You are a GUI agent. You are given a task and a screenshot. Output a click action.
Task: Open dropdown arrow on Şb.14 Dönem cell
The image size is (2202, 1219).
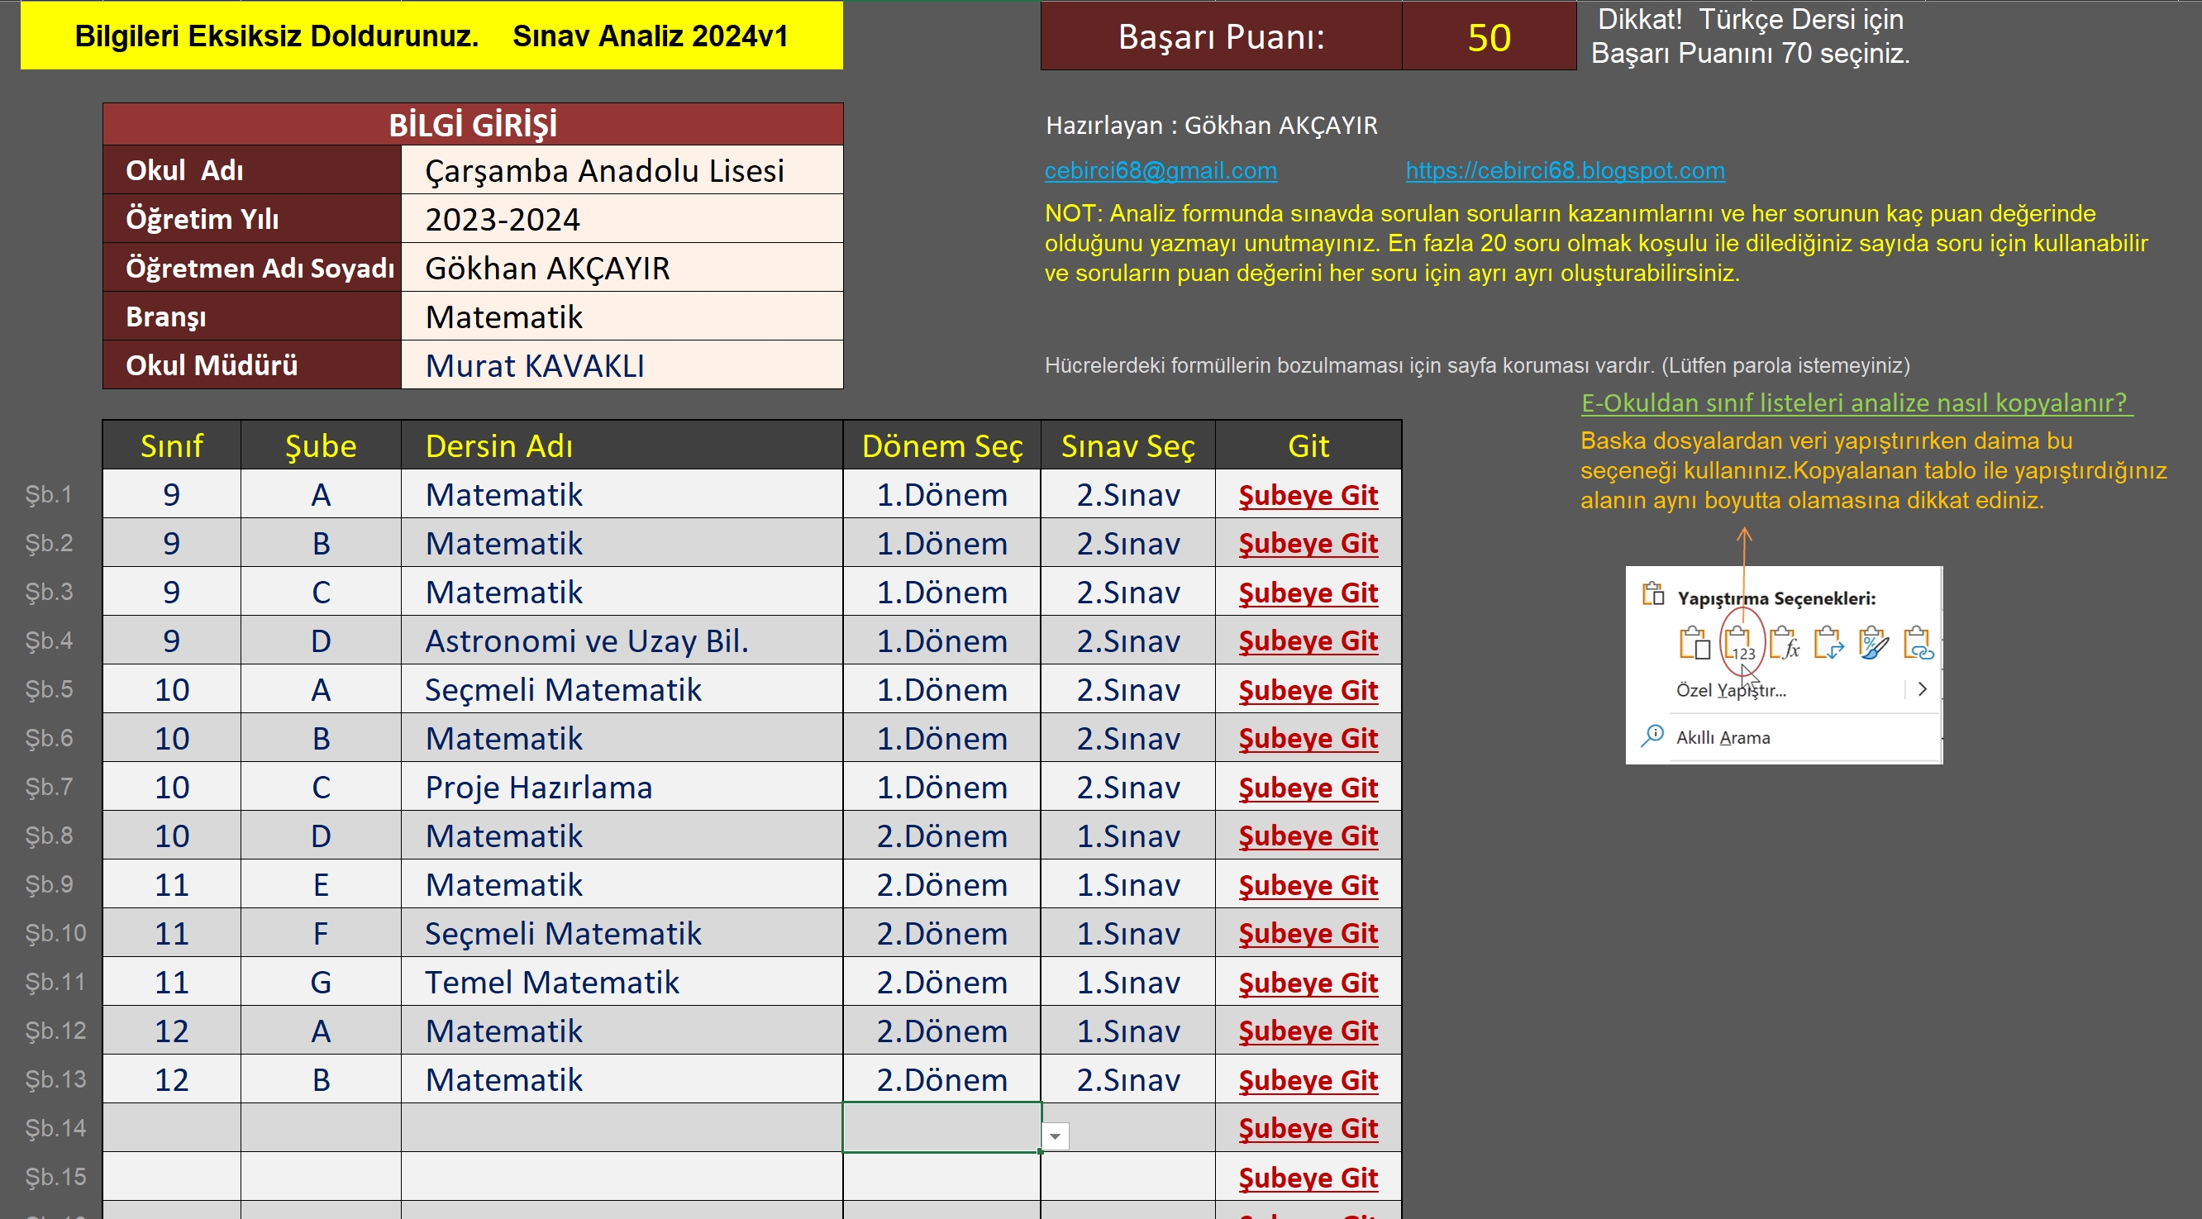point(1055,1136)
